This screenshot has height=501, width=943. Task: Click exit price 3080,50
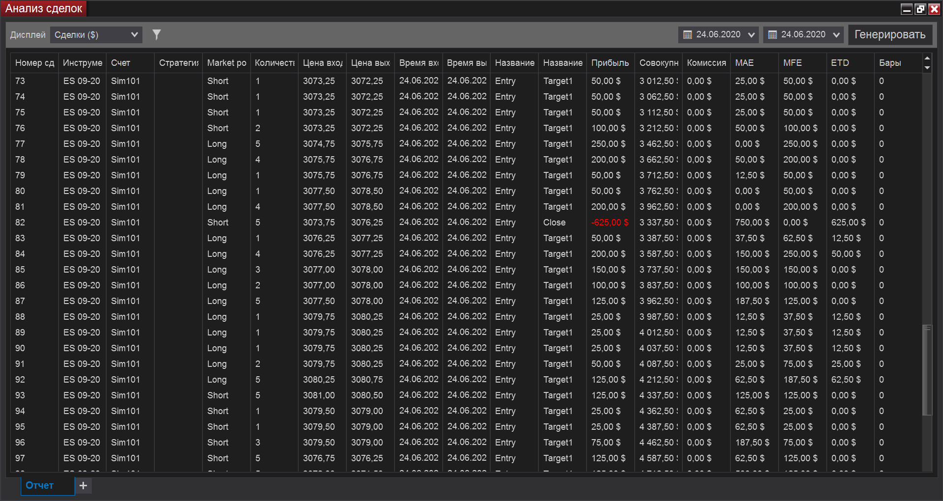(367, 395)
